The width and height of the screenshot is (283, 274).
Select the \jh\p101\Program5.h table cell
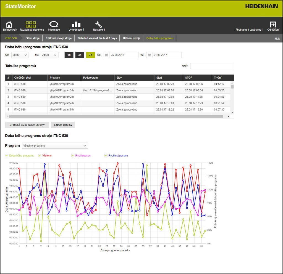[64, 110]
